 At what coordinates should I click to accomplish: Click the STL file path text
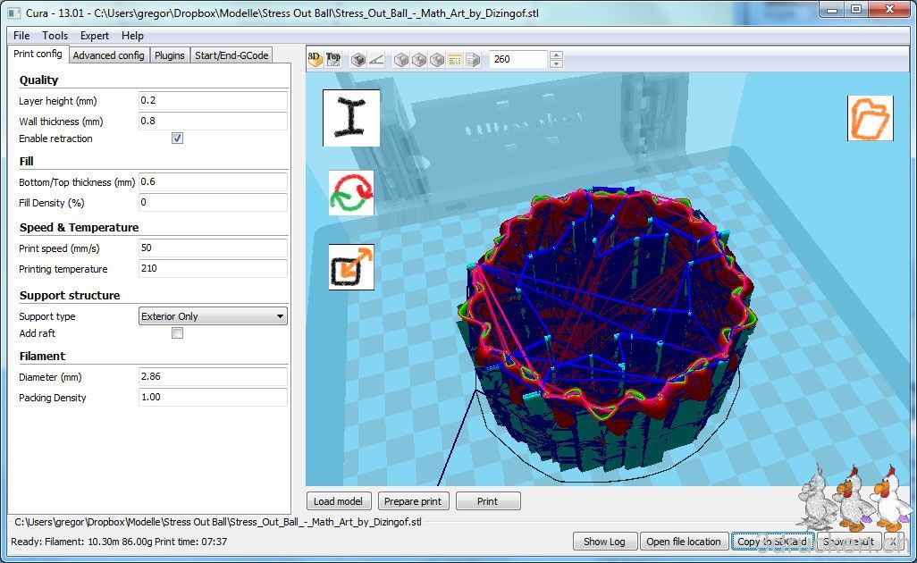pyautogui.click(x=217, y=522)
